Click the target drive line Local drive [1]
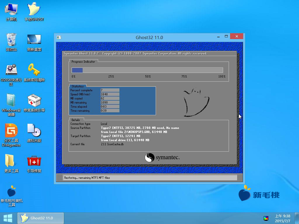The height and width of the screenshot is (224, 299). [x=125, y=140]
